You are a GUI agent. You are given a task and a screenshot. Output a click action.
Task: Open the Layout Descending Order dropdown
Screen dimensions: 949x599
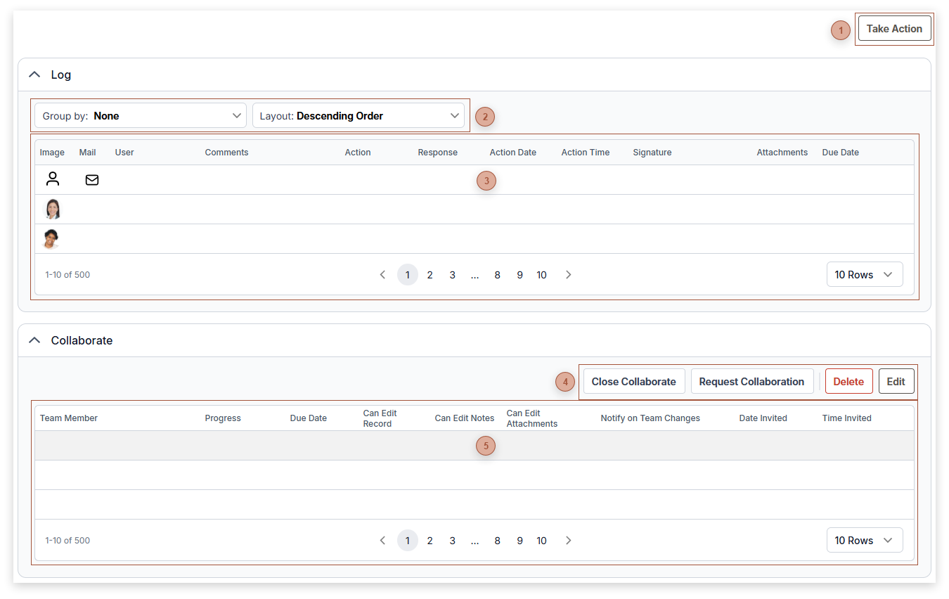(359, 116)
